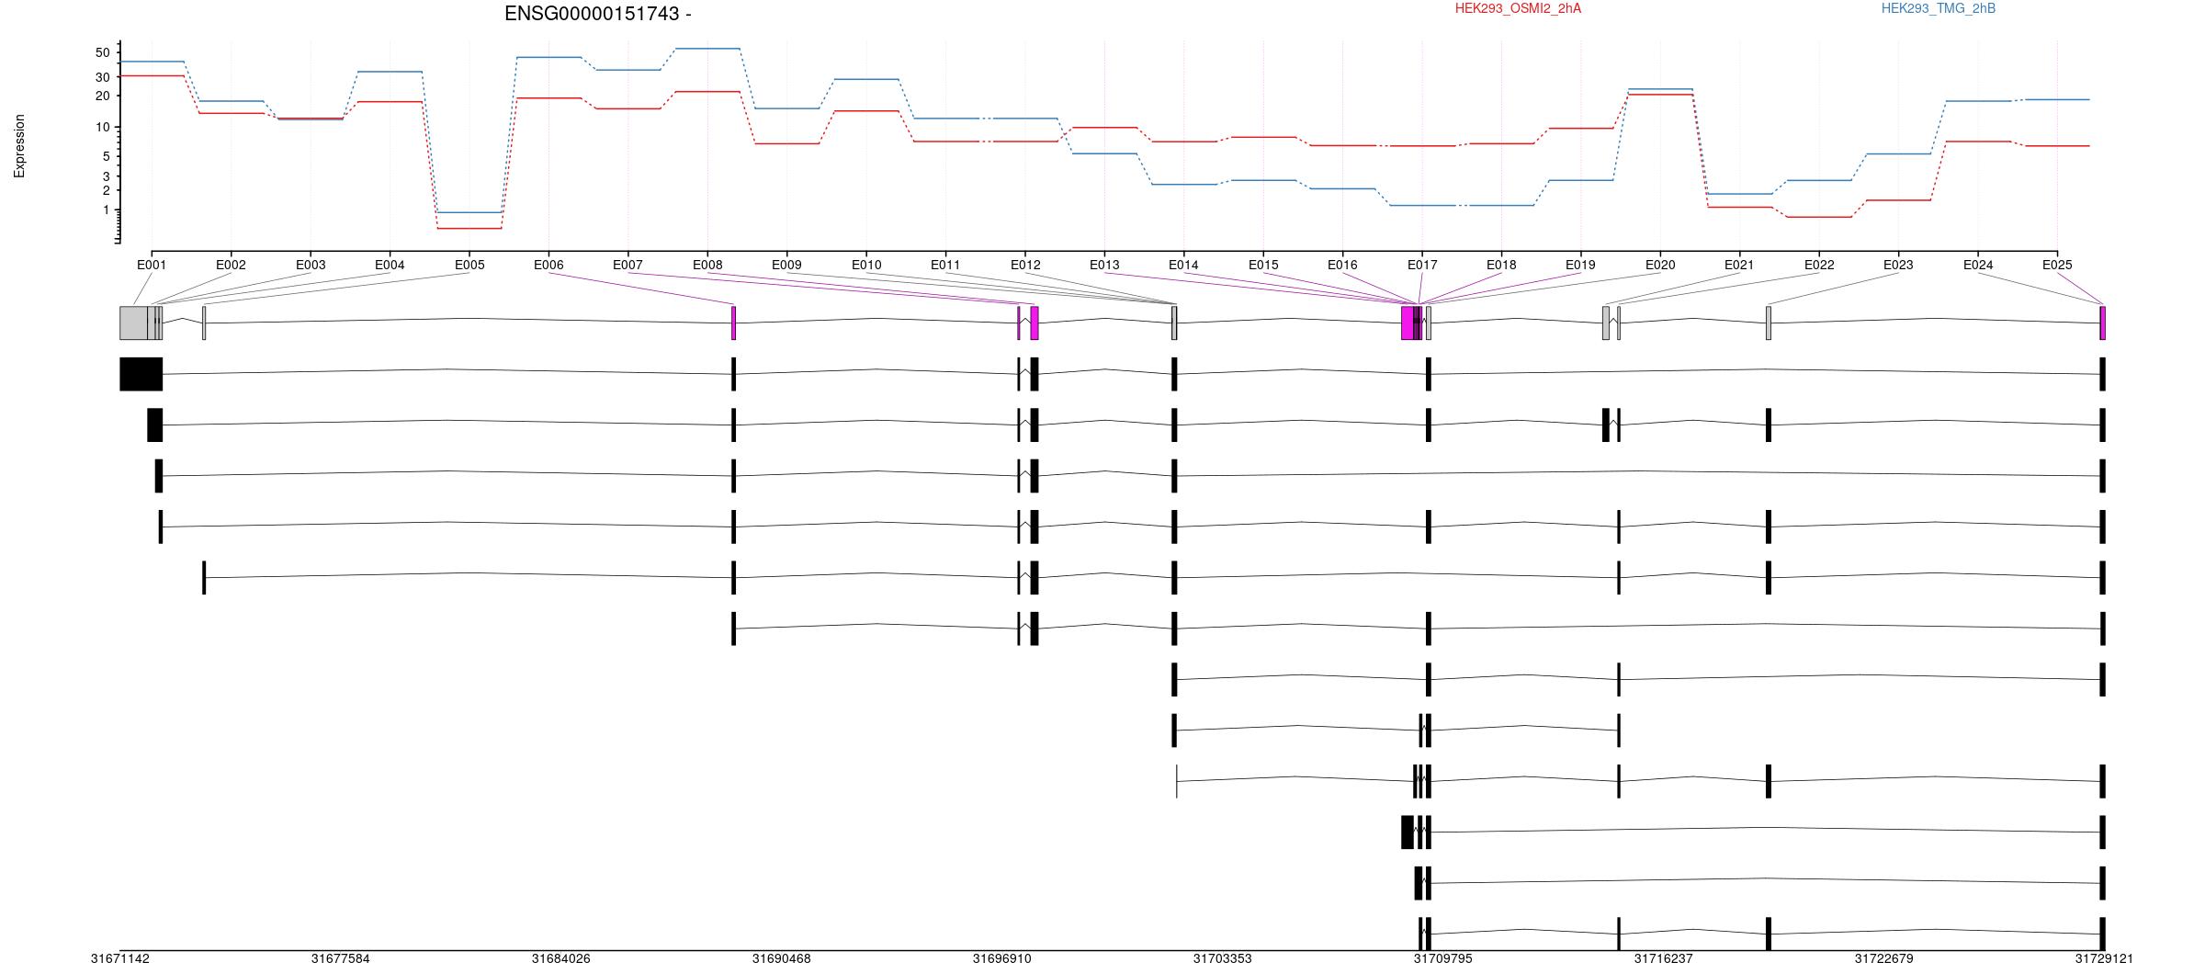Click exon label E002
Image resolution: width=2205 pixels, height=974 pixels.
tap(231, 265)
